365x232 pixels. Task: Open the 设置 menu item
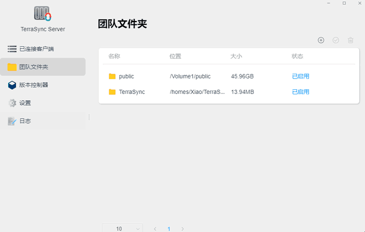(43, 103)
